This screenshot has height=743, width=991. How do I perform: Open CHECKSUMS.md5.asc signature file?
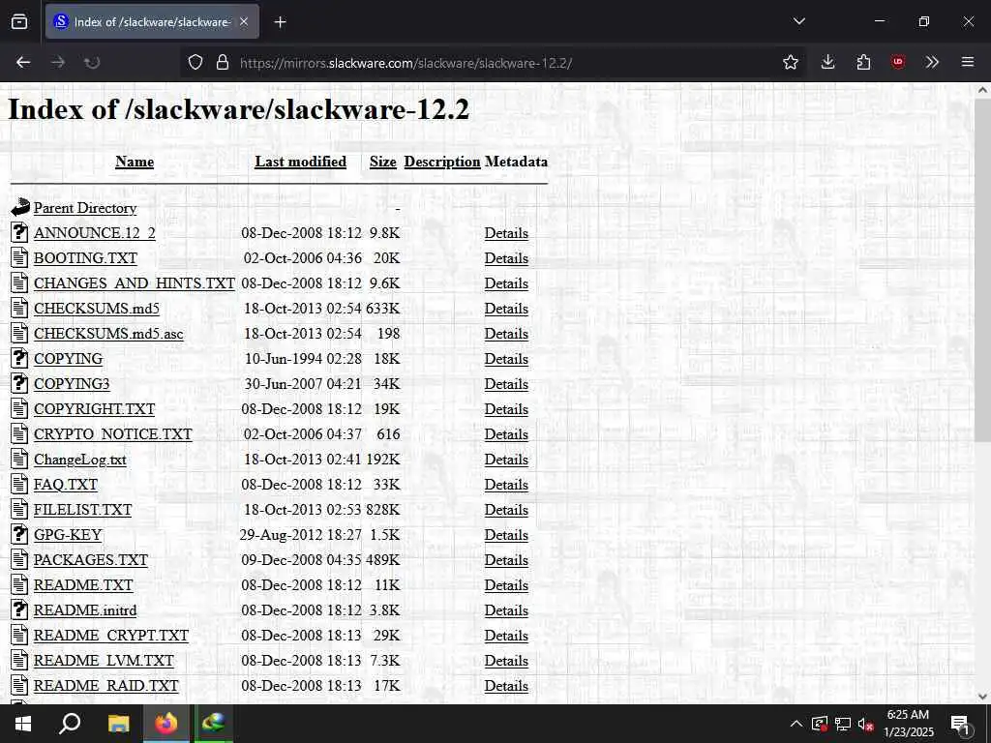pos(108,334)
